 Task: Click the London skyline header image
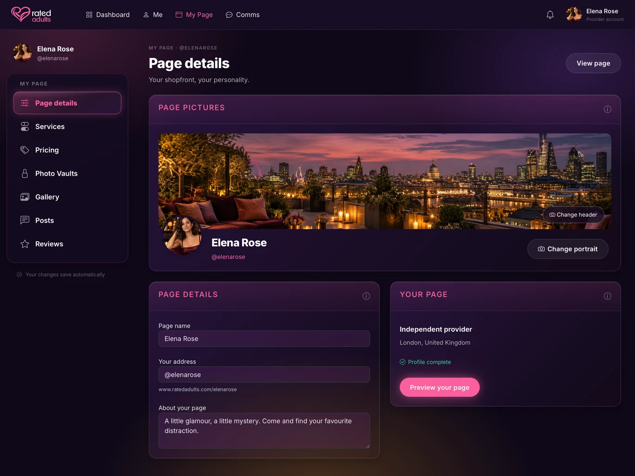385,181
